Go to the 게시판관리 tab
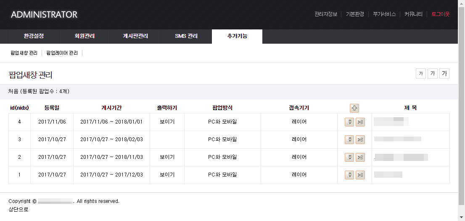465x221 pixels. point(135,36)
